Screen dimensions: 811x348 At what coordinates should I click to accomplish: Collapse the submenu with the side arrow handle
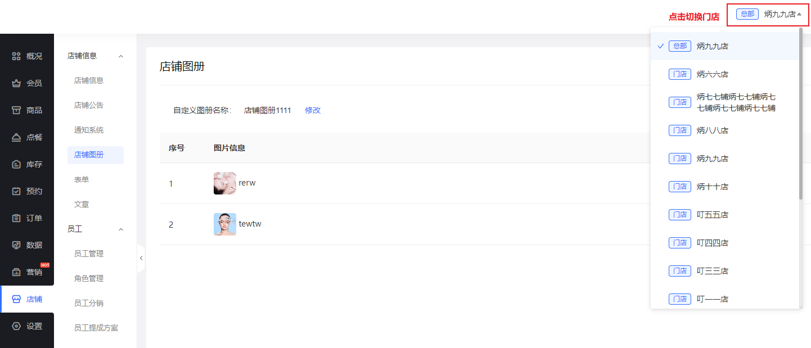[x=141, y=258]
